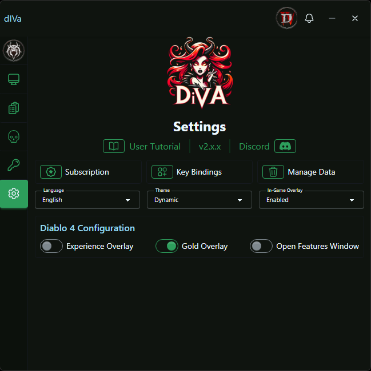This screenshot has height=371, width=371.
Task: Open the Language dropdown set to English
Action: click(x=87, y=200)
